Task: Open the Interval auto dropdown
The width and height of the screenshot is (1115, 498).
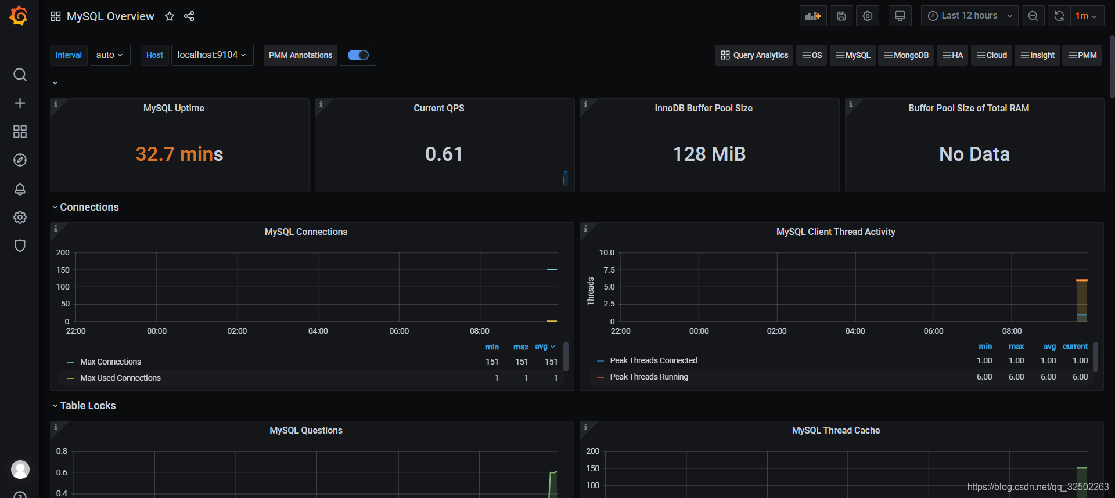Action: coord(110,55)
